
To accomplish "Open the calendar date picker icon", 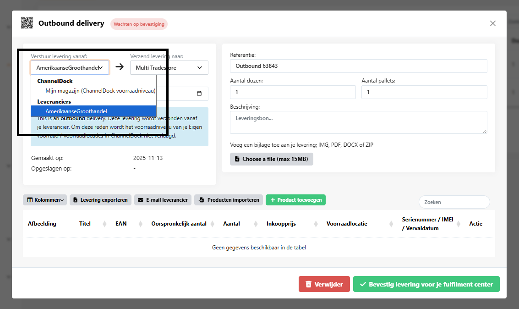I will [x=199, y=94].
